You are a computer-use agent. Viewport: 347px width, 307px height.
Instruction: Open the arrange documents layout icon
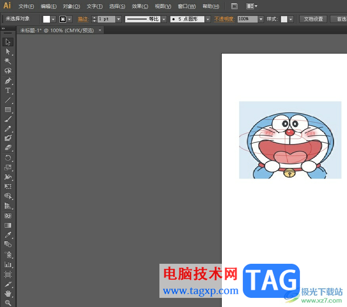(x=252, y=6)
